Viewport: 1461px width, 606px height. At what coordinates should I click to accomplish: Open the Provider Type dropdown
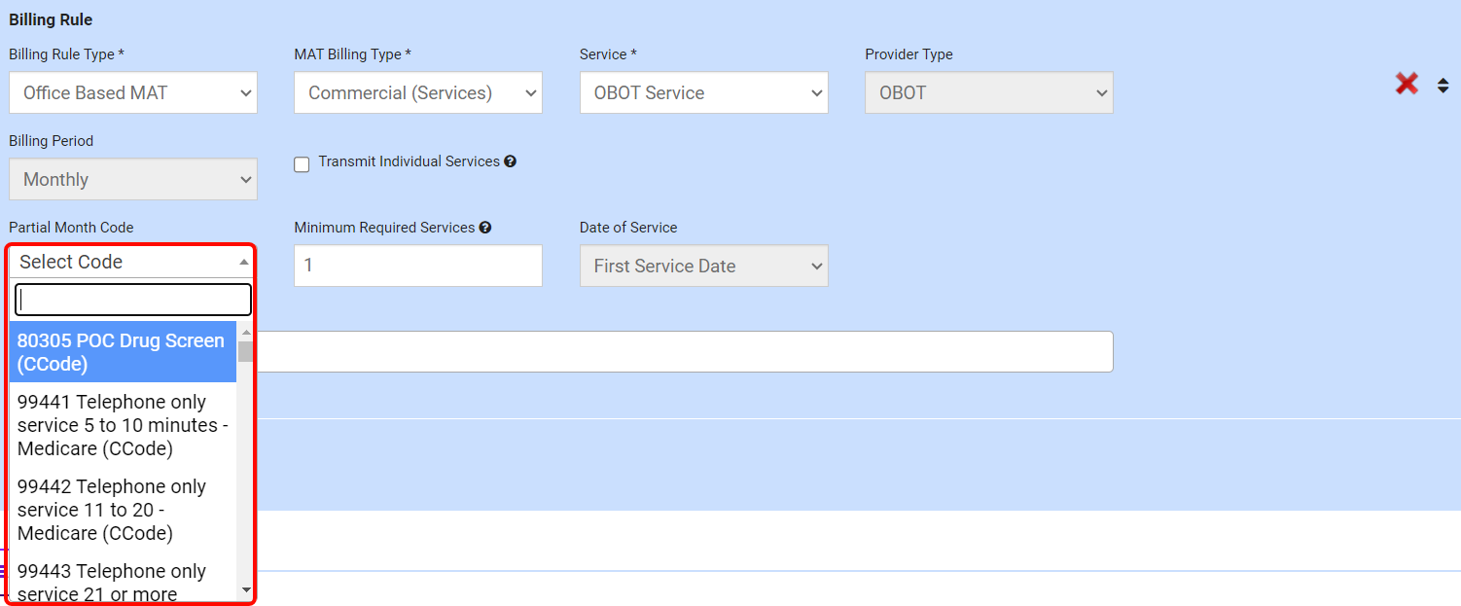[x=988, y=93]
